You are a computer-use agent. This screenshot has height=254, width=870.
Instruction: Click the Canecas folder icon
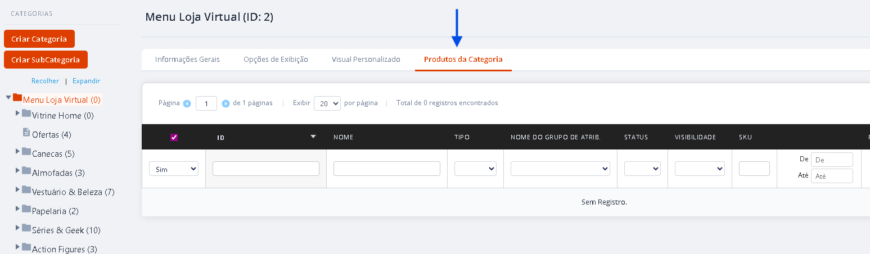coord(26,152)
